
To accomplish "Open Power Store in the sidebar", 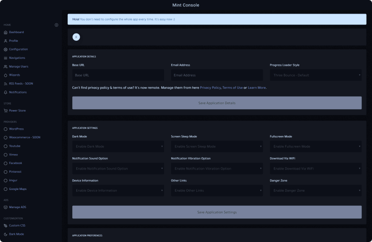I will tap(17, 111).
